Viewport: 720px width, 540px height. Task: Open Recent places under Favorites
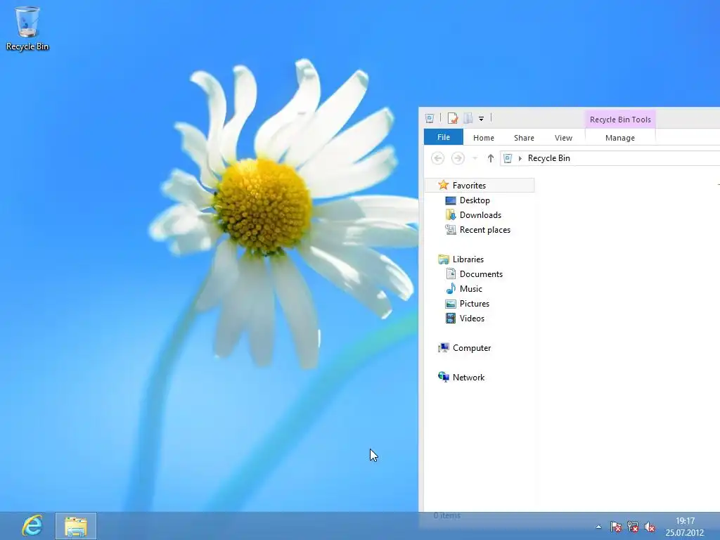point(485,230)
